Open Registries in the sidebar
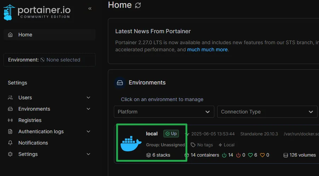The width and height of the screenshot is (319, 176). (30, 120)
